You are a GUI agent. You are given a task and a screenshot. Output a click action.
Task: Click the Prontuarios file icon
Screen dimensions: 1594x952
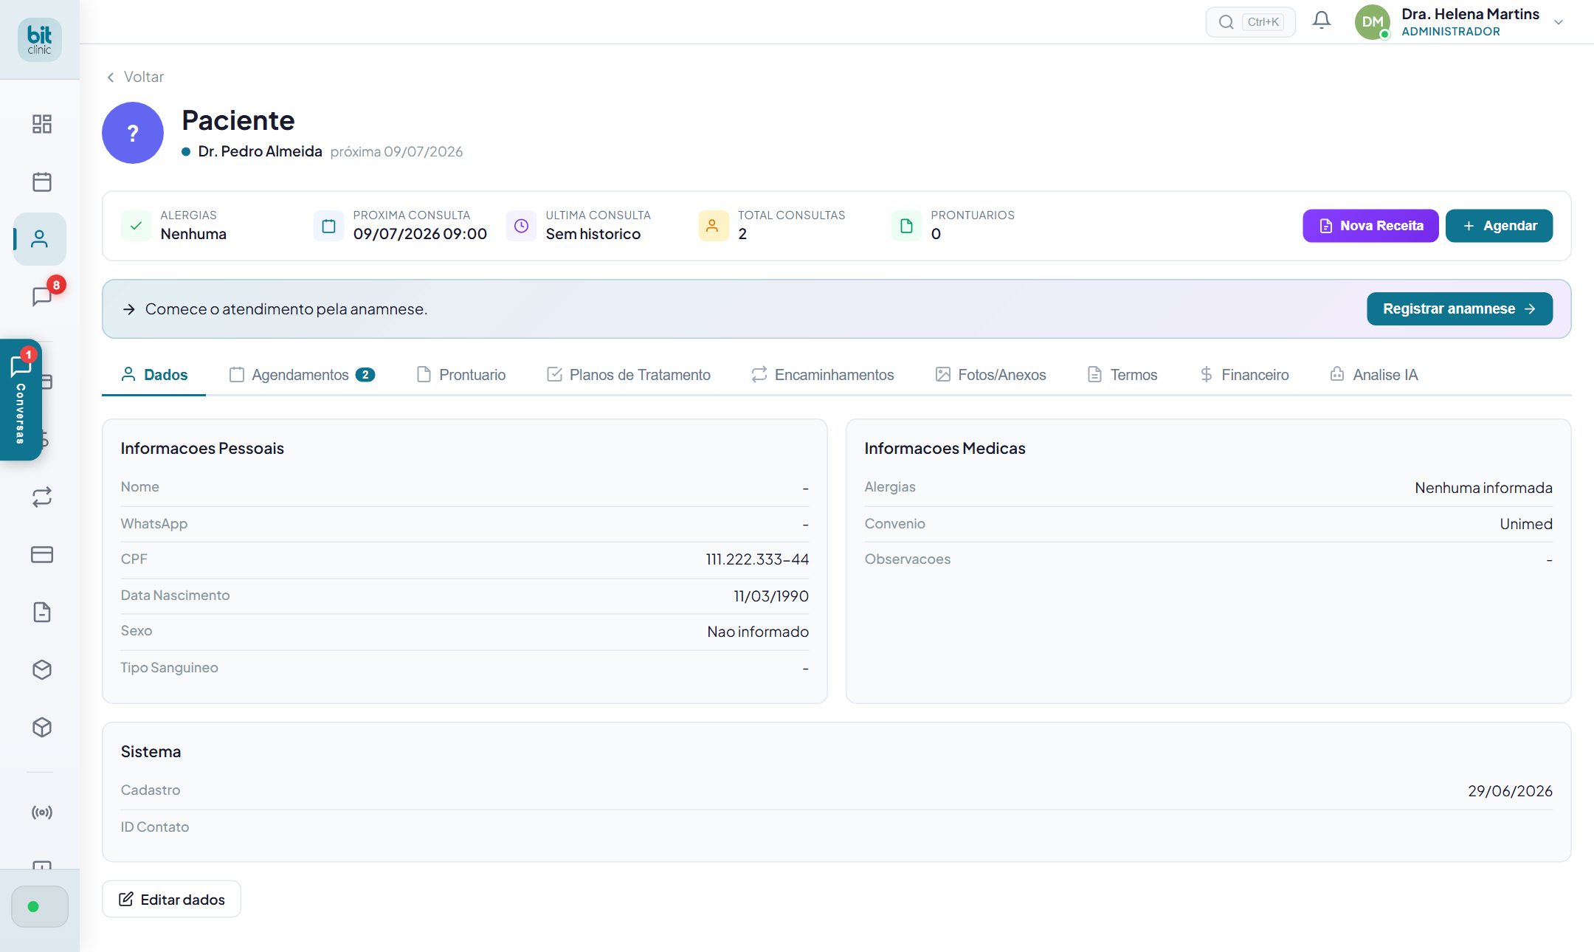[906, 226]
